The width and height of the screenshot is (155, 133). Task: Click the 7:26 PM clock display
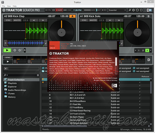pos(77,10)
